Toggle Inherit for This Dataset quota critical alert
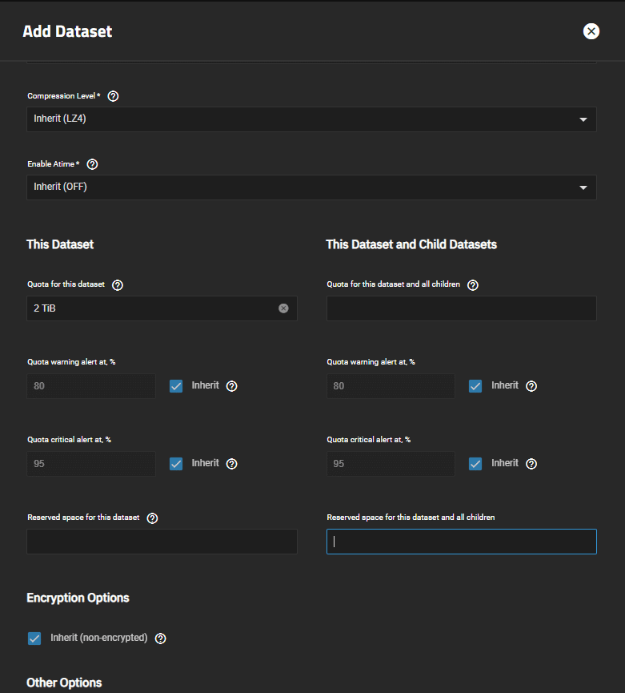This screenshot has width=625, height=693. (176, 464)
